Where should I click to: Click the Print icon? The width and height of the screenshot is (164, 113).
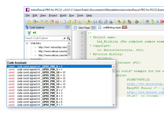click(111, 22)
